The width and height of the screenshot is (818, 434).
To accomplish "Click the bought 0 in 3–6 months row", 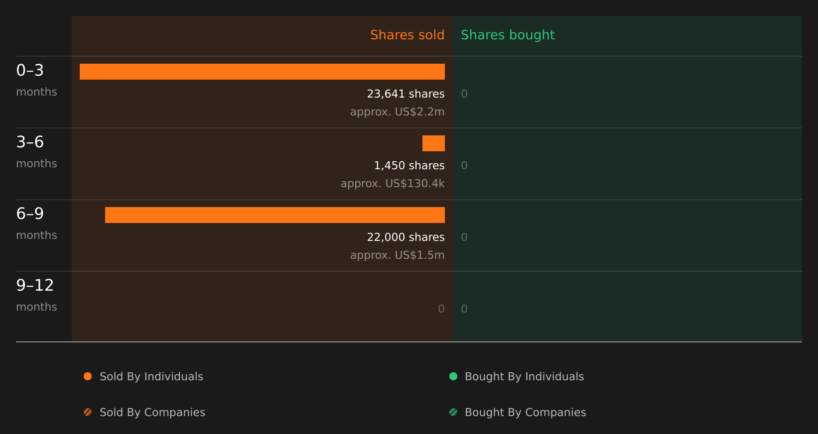I will [x=464, y=166].
